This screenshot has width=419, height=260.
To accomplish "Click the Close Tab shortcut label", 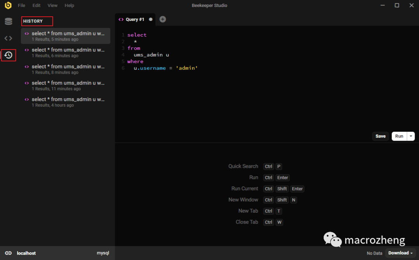I will click(x=247, y=222).
